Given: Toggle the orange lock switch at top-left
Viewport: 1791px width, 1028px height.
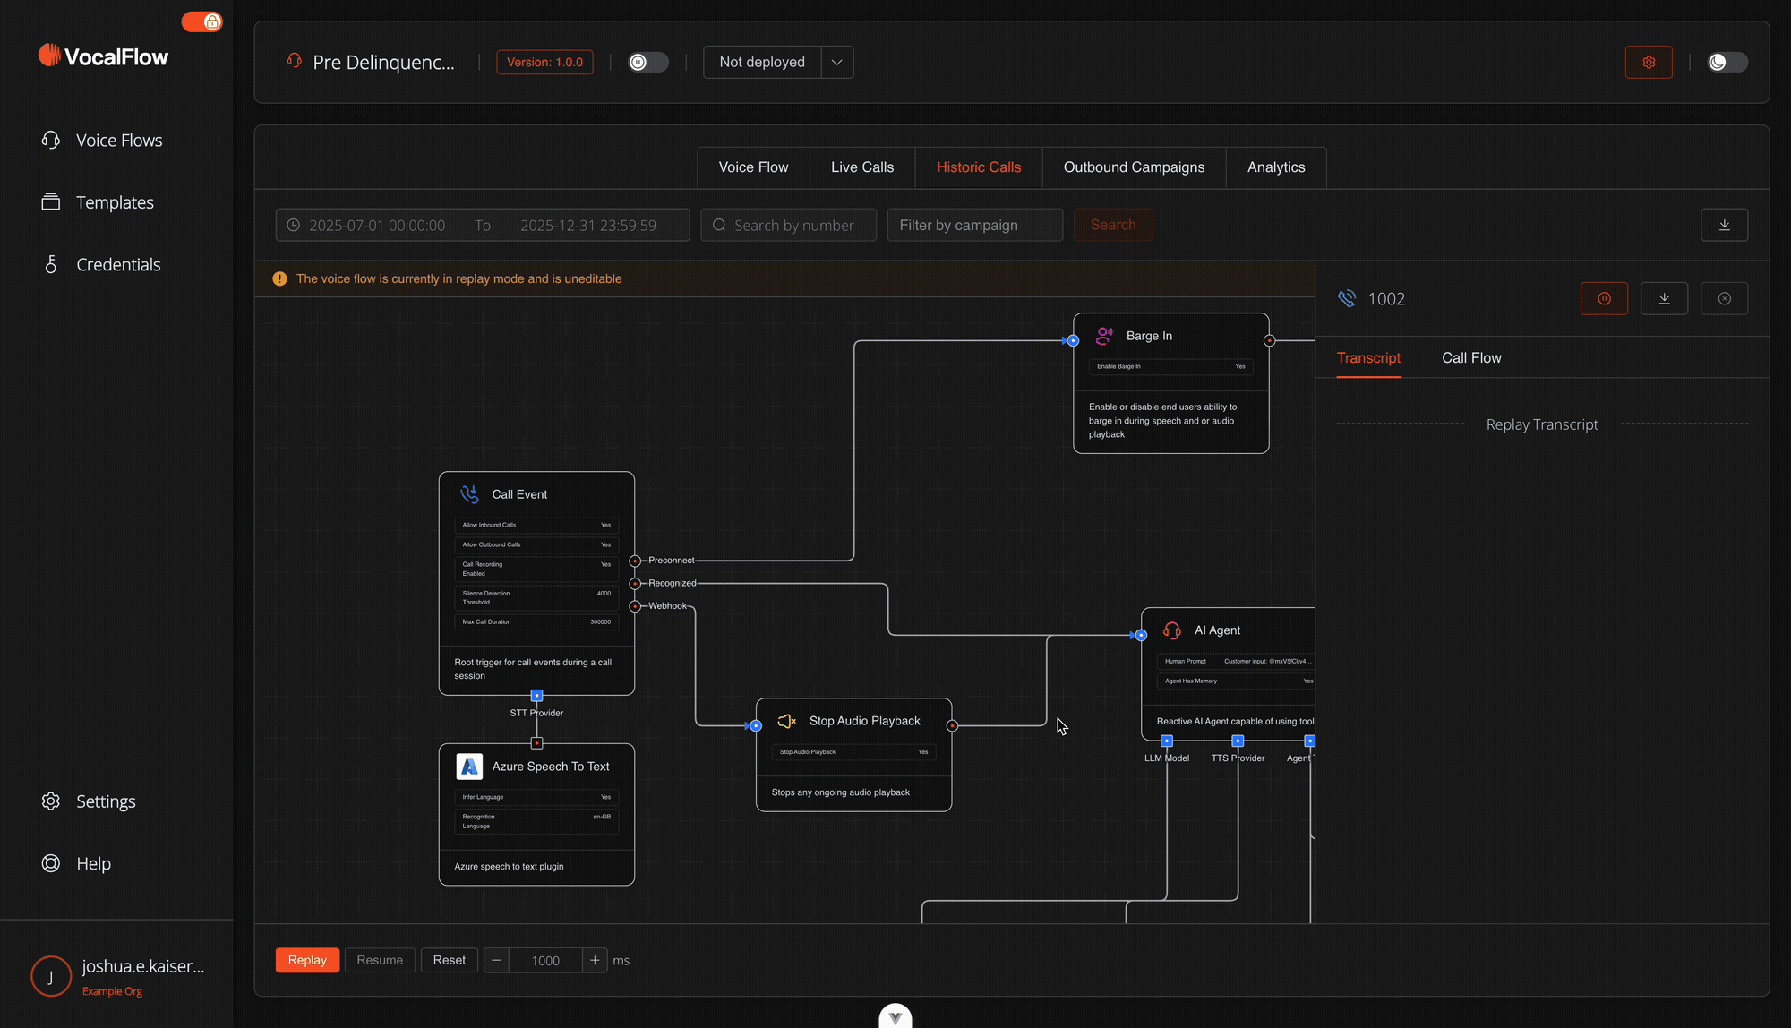Looking at the screenshot, I should [202, 21].
